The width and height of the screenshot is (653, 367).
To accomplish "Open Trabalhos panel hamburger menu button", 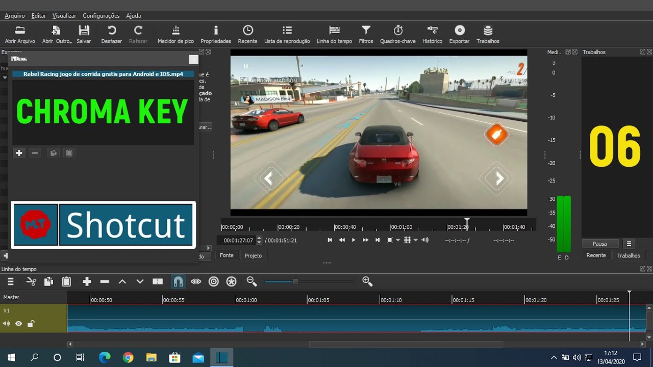I will [629, 244].
